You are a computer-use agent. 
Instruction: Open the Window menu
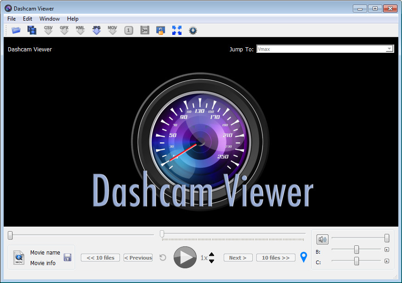49,19
